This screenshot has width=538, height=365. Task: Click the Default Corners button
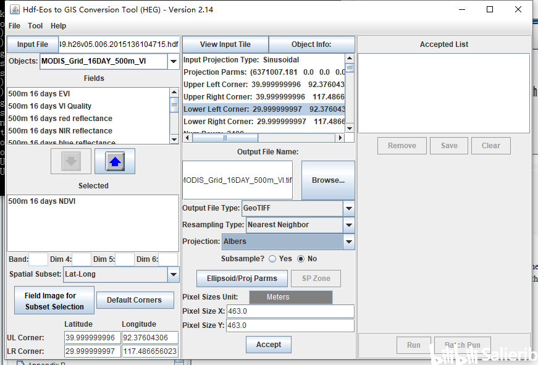(x=135, y=300)
